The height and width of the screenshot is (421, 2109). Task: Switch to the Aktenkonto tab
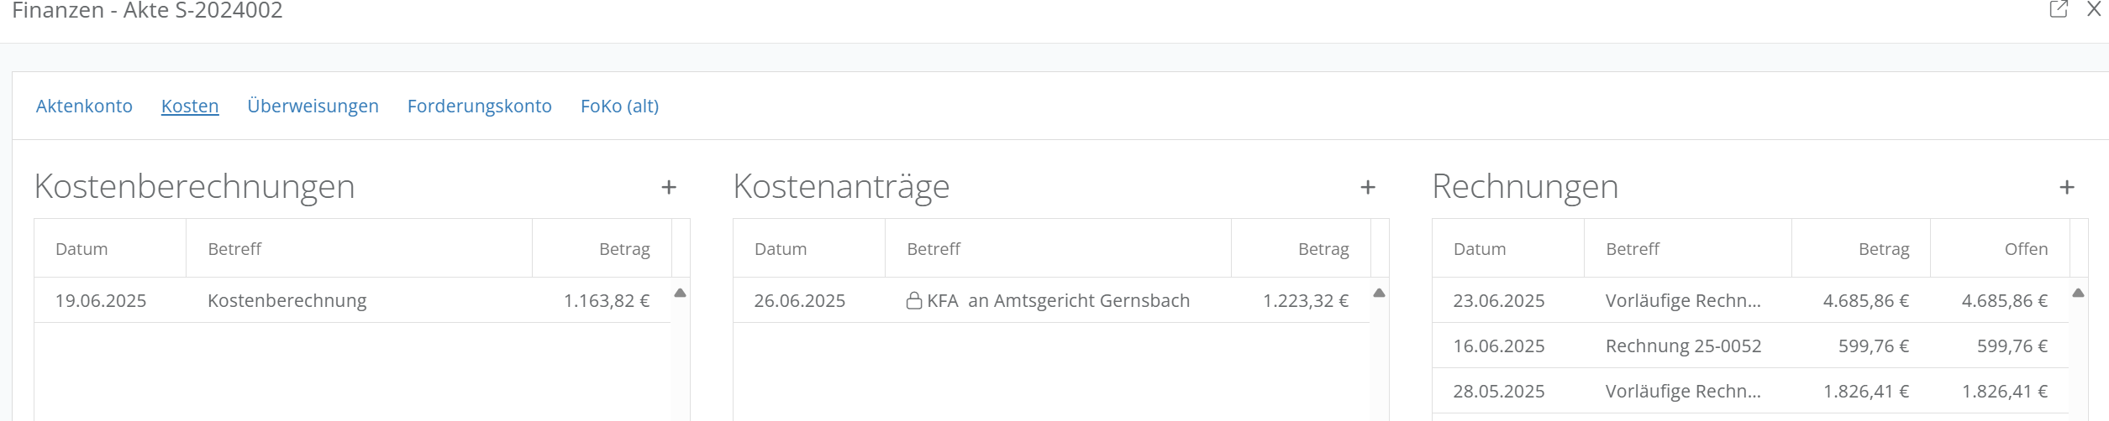tap(84, 107)
